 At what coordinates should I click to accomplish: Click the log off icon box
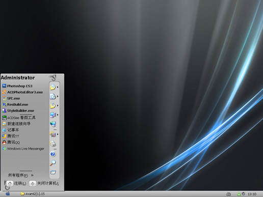[x=10, y=183]
